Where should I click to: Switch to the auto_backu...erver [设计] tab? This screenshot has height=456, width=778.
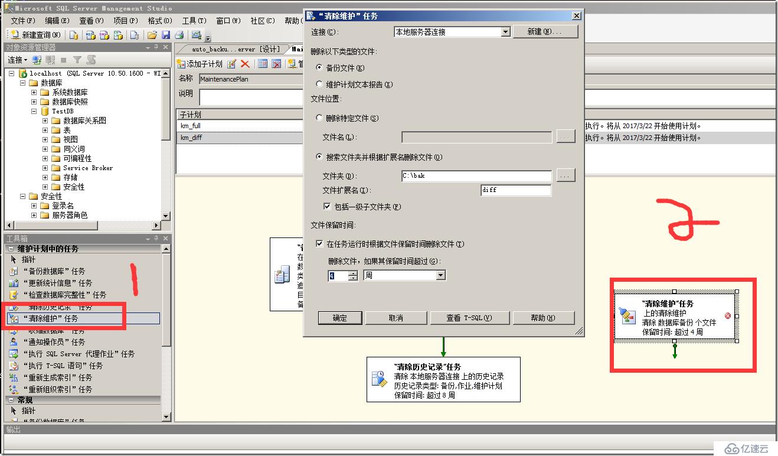click(236, 49)
